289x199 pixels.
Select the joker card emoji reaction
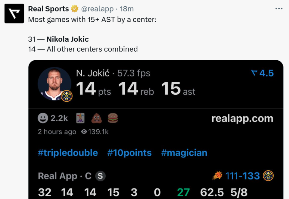[x=81, y=118]
